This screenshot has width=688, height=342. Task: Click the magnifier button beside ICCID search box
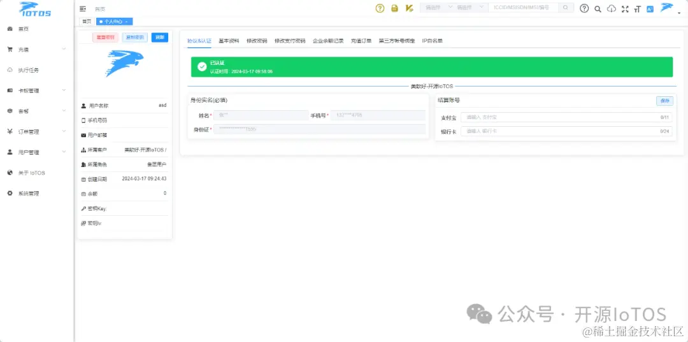[x=566, y=8]
